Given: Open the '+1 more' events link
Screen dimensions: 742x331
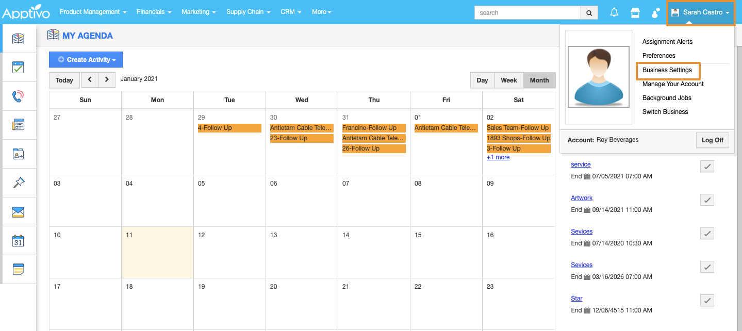Looking at the screenshot, I should click(x=498, y=157).
